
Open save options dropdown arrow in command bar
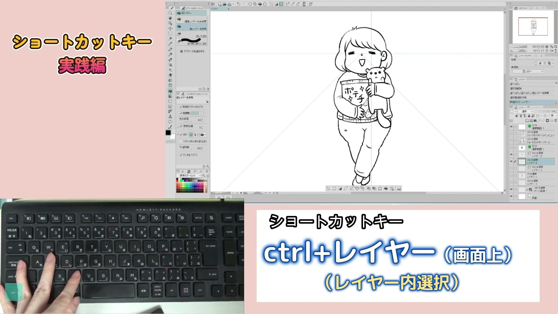(x=233, y=4)
